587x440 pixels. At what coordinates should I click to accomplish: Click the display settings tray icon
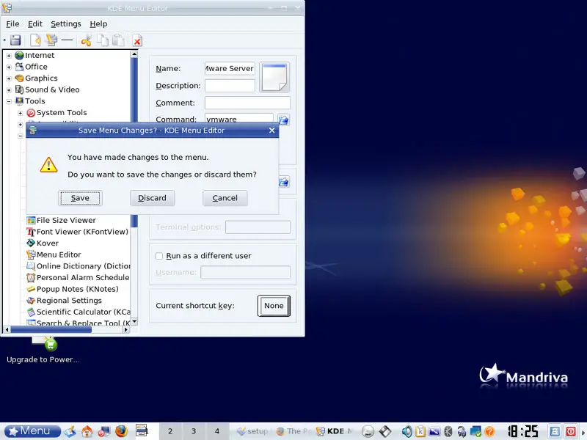pyautogui.click(x=434, y=431)
